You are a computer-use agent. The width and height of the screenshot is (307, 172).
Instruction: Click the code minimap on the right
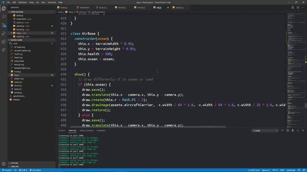pyautogui.click(x=295, y=70)
